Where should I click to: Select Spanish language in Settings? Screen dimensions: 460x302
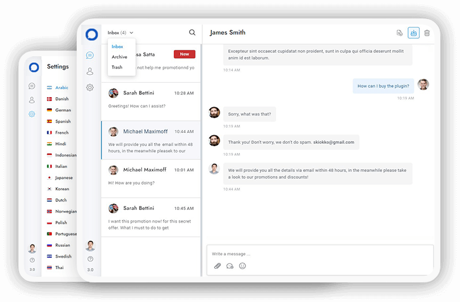[x=59, y=121]
